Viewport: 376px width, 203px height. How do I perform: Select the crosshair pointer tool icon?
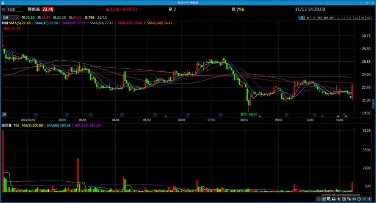tap(349, 199)
